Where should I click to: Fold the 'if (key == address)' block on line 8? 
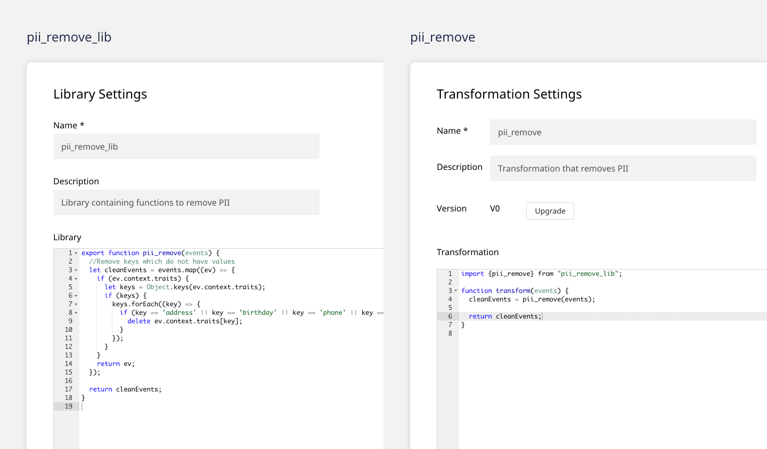76,313
